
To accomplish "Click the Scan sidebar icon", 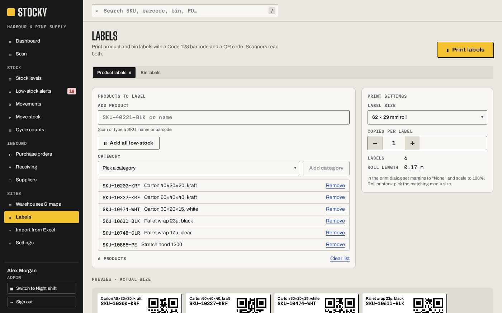I will click(10, 54).
